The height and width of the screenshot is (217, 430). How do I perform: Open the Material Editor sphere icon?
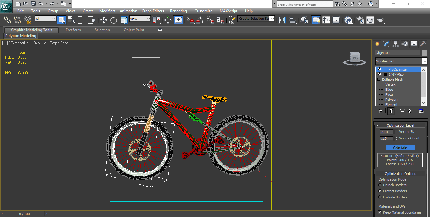[348, 20]
